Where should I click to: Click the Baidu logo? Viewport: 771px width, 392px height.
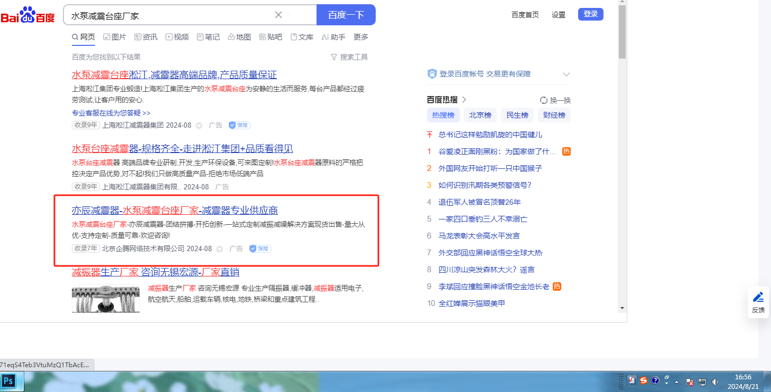[x=27, y=15]
